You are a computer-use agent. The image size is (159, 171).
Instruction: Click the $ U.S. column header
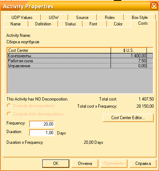pyautogui.click(x=128, y=50)
